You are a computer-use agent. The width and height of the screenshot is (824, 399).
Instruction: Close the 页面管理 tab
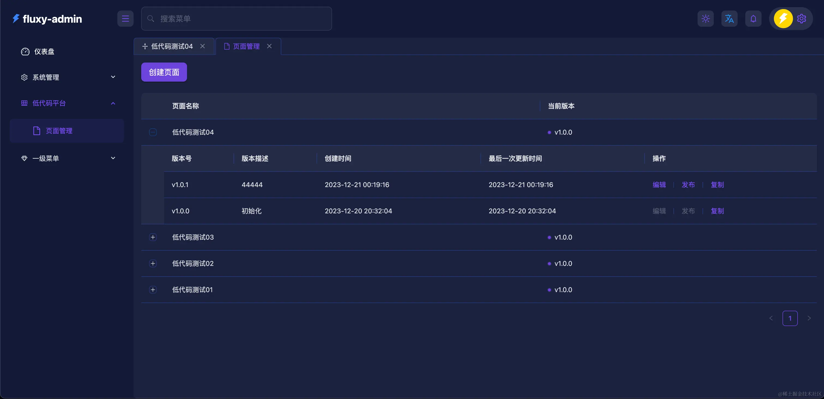(269, 46)
